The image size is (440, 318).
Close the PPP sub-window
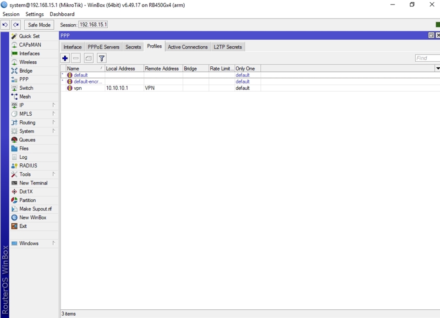438,35
